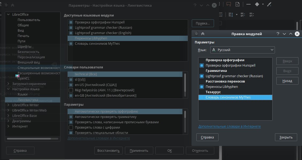The width and height of the screenshot is (302, 160).
Task: Expand the Диаграммы tree node
Action: pos(8,121)
